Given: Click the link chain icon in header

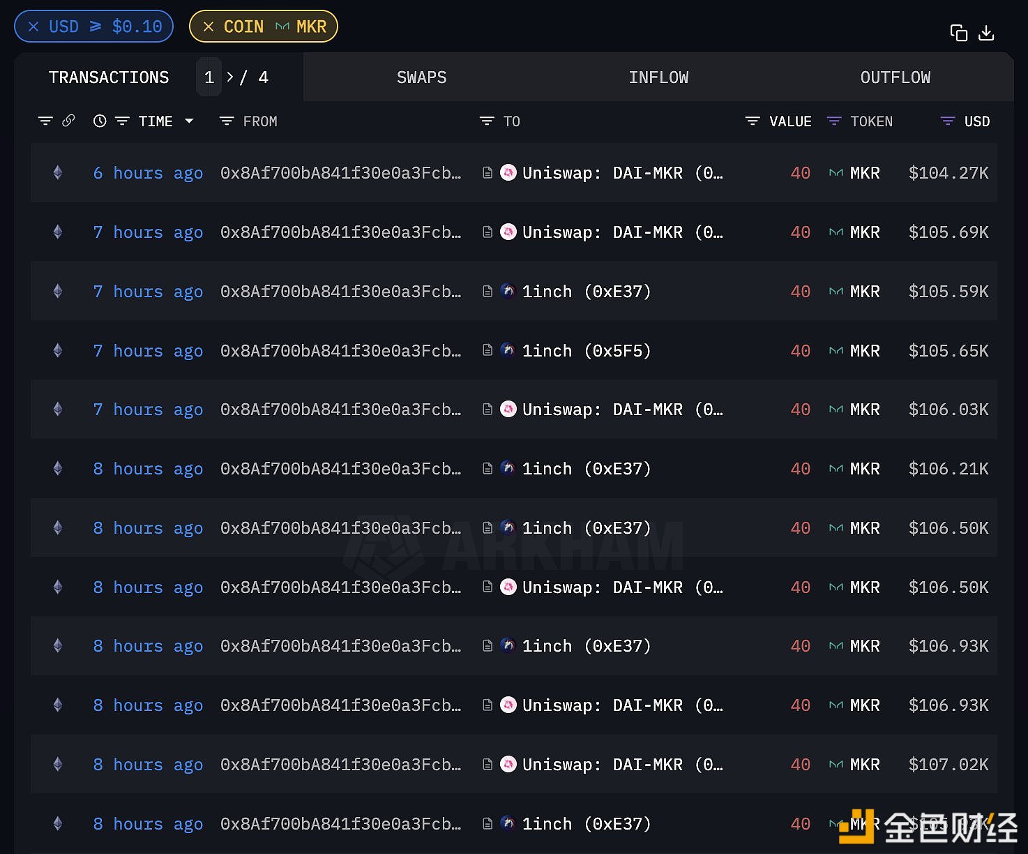Looking at the screenshot, I should (x=68, y=121).
